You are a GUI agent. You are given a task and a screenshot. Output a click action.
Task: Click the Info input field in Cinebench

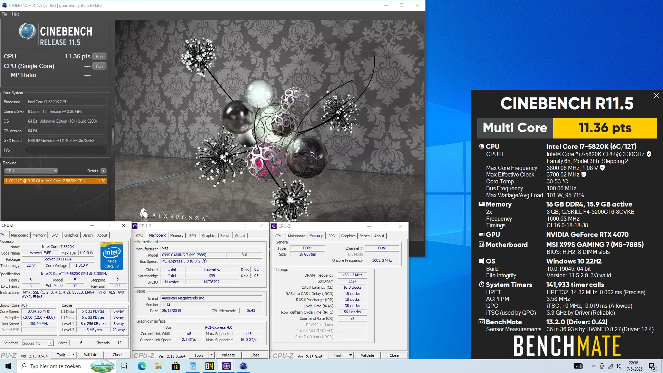point(66,150)
